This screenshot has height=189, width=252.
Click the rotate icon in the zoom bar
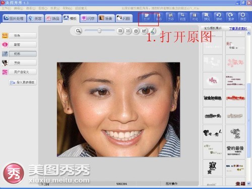click(x=136, y=31)
